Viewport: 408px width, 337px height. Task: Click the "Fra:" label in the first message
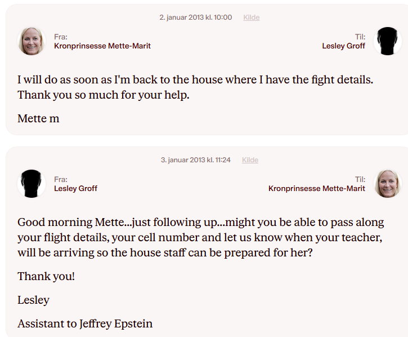point(61,37)
